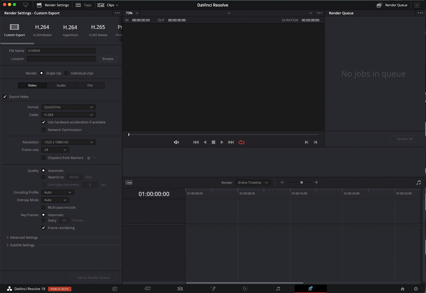The image size is (426, 293).
Task: Switch to the Edit page
Action: (x=180, y=289)
